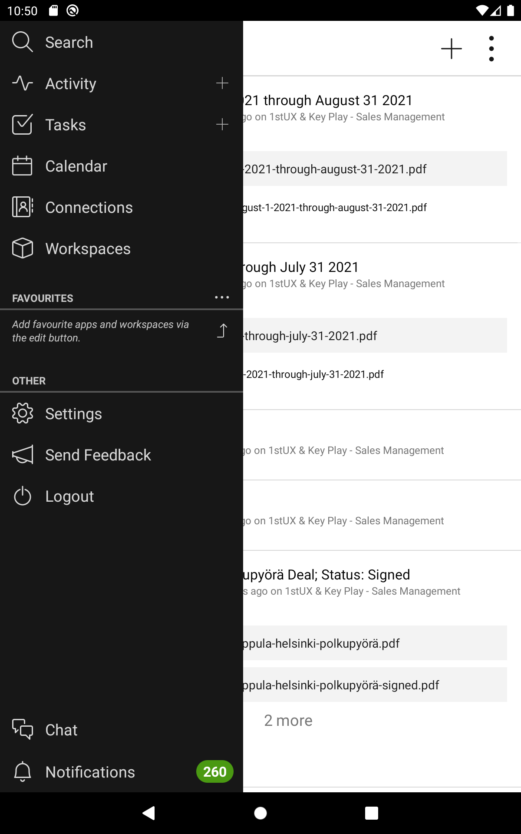This screenshot has height=834, width=521.
Task: Open the vertical three-dot overflow menu
Action: pyautogui.click(x=491, y=48)
